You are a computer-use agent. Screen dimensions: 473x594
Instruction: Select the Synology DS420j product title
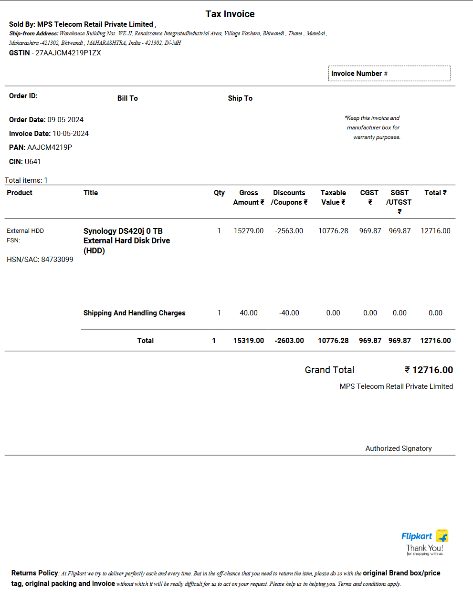pyautogui.click(x=126, y=241)
